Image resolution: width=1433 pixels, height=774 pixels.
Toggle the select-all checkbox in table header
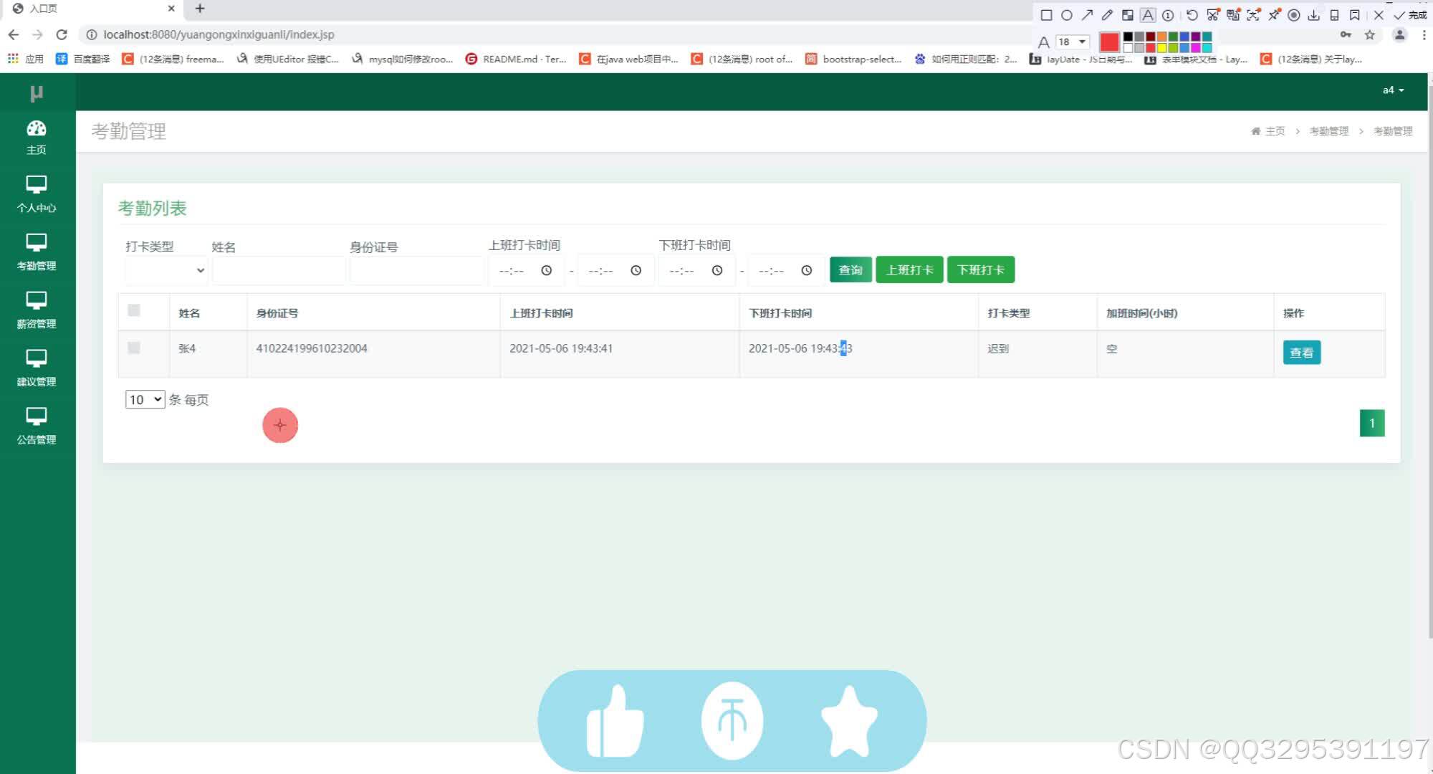tap(134, 310)
